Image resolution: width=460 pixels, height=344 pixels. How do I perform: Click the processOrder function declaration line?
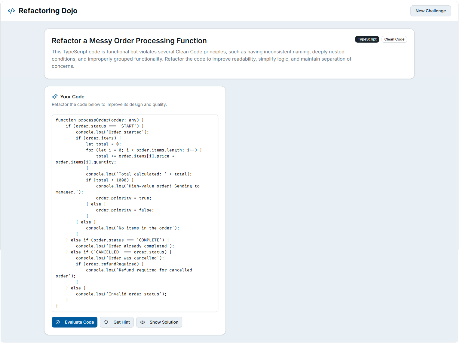click(x=100, y=120)
